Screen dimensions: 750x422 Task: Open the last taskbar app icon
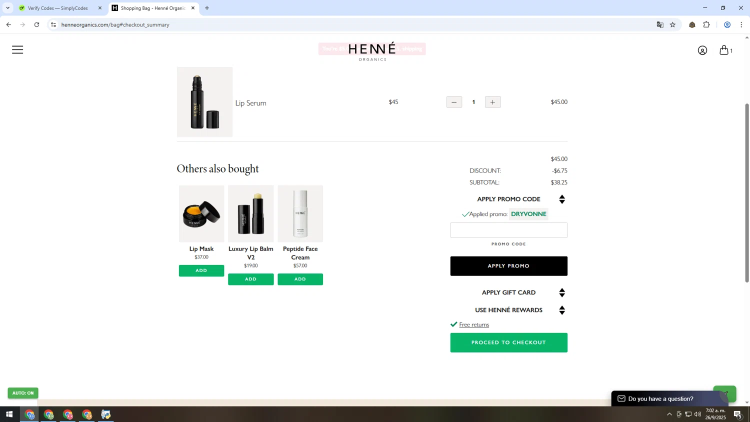point(105,414)
